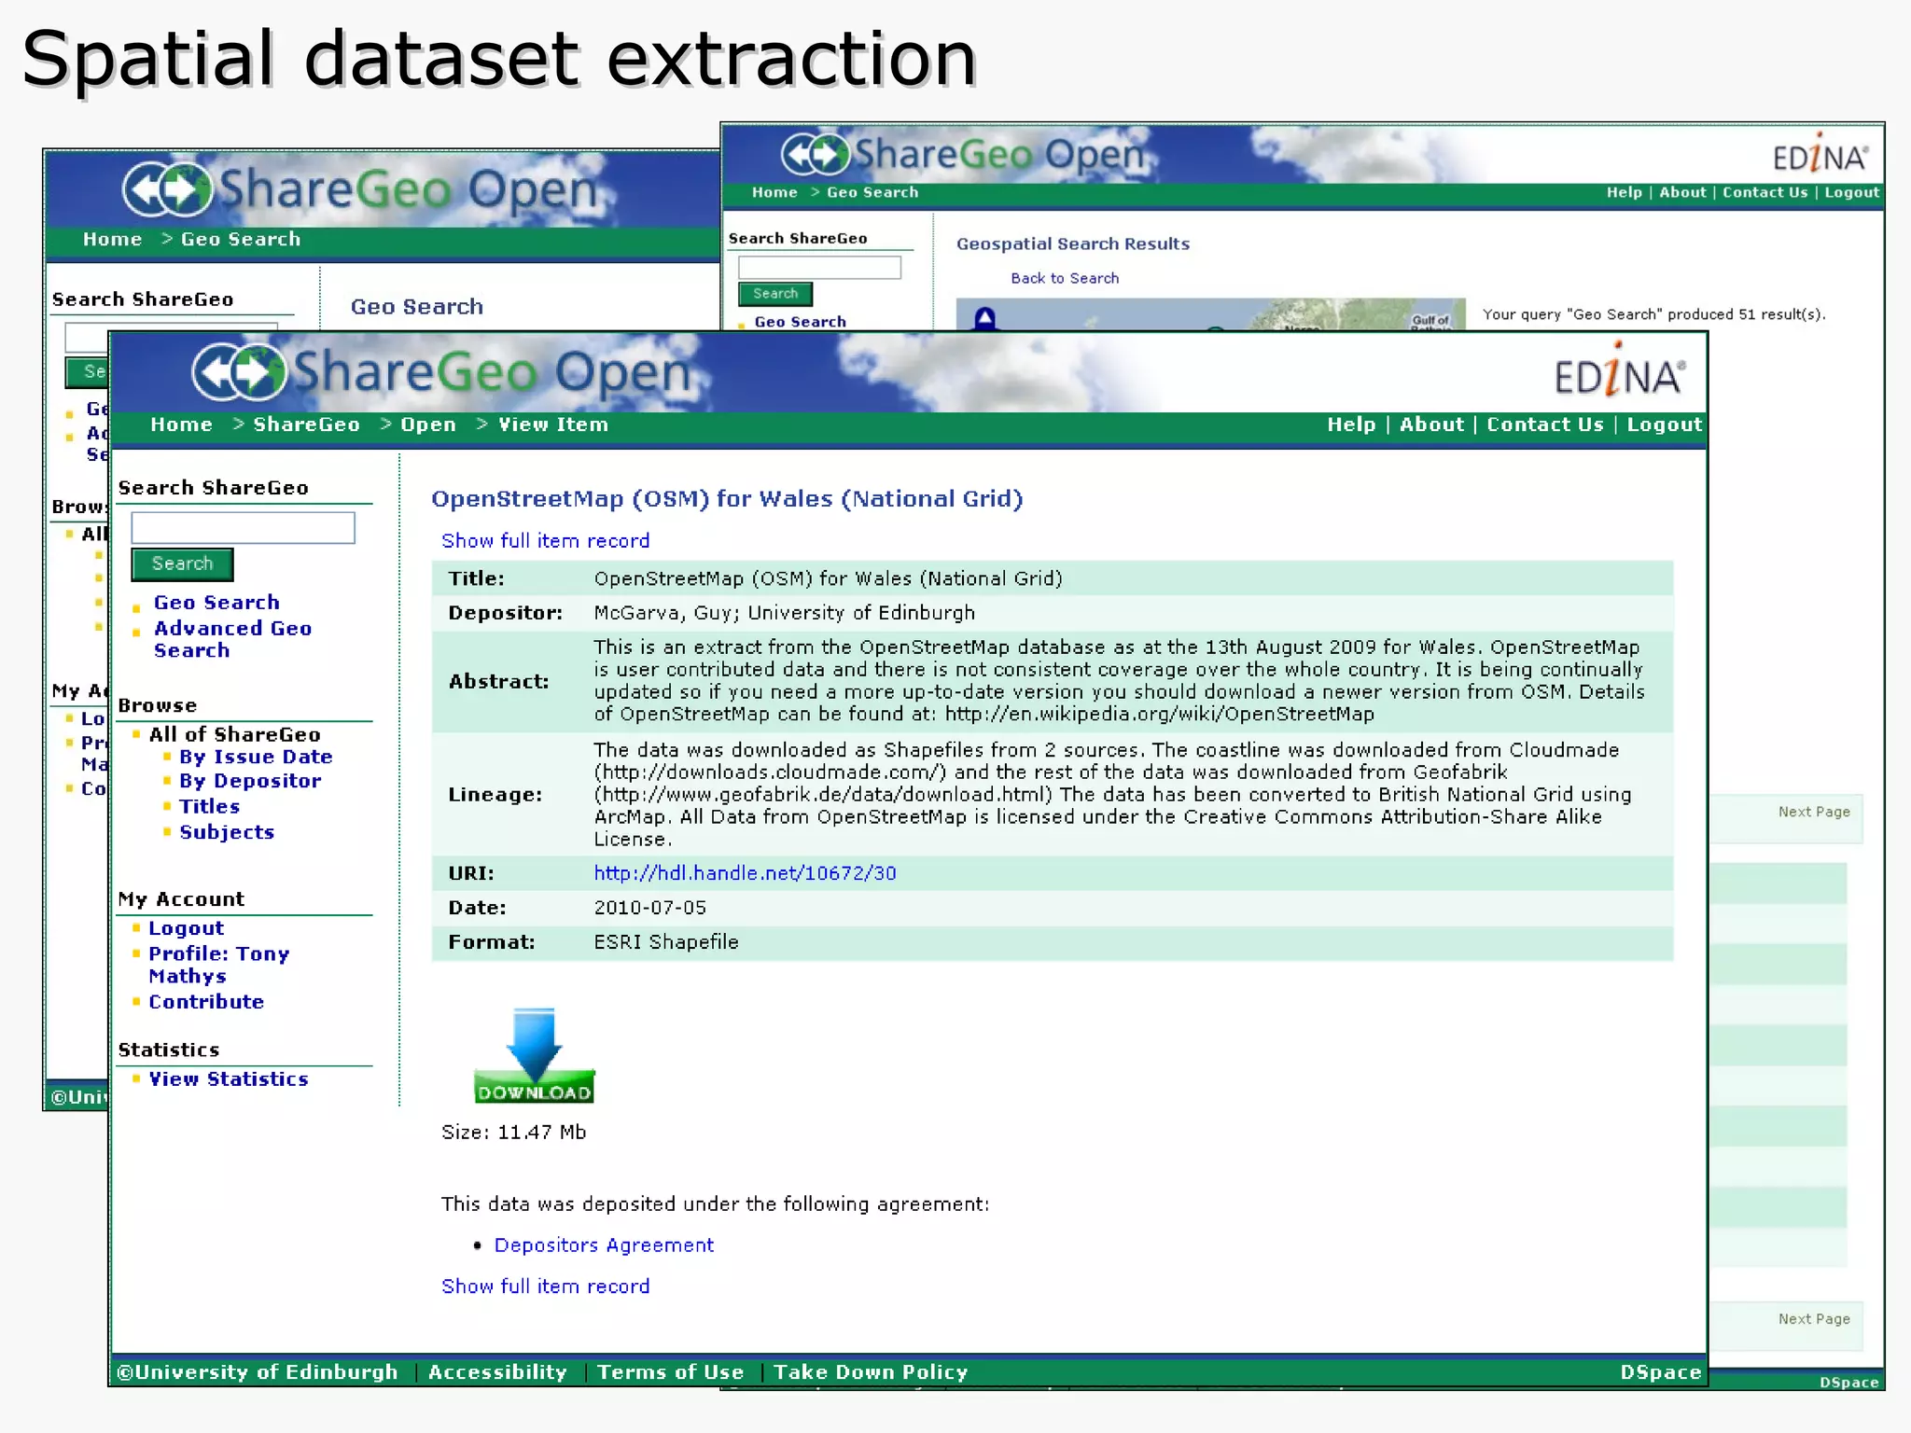Select the View Item breadcrumb
Image resolution: width=1911 pixels, height=1433 pixels.
pyautogui.click(x=553, y=424)
